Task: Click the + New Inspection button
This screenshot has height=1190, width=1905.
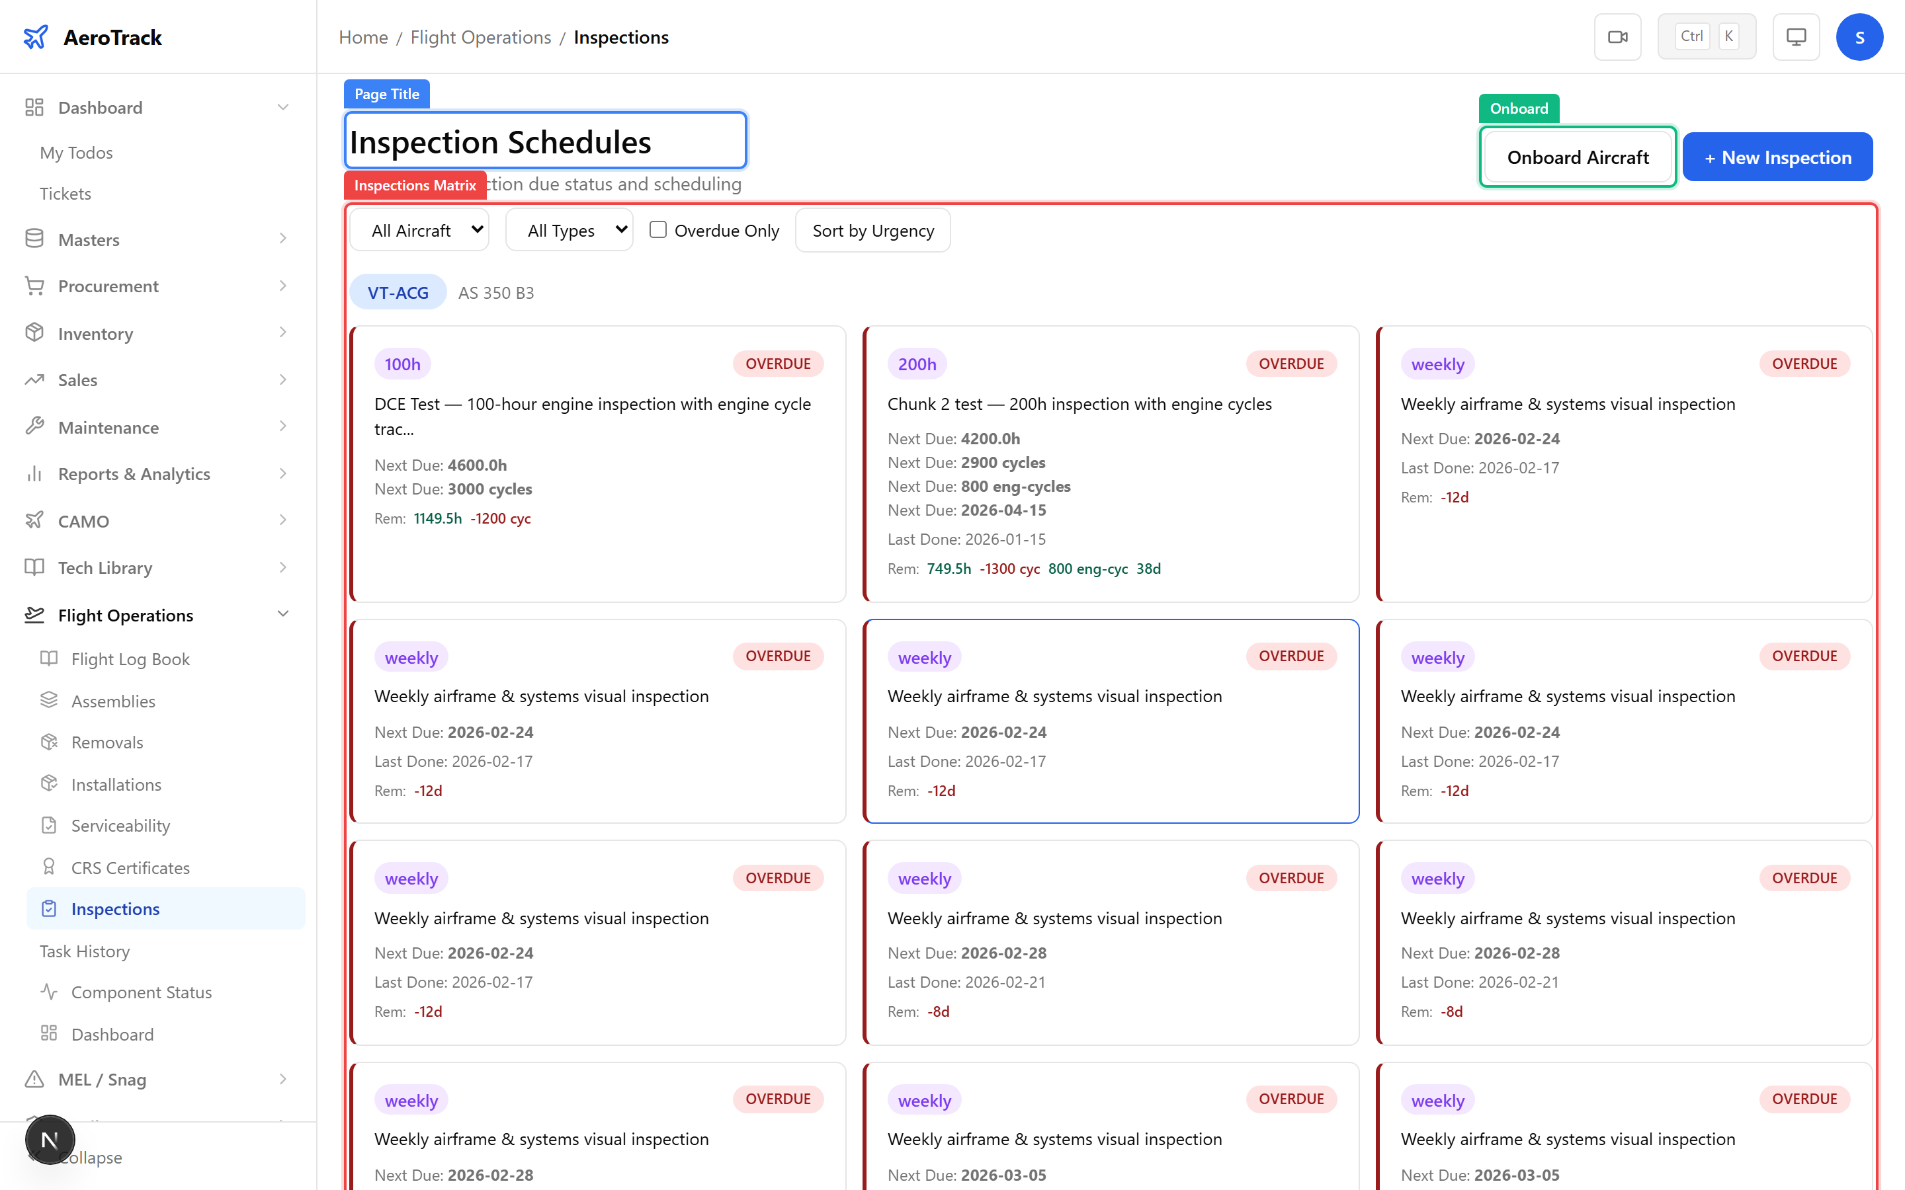Action: (1778, 157)
